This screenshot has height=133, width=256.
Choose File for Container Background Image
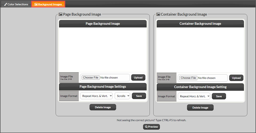[x=188, y=78]
